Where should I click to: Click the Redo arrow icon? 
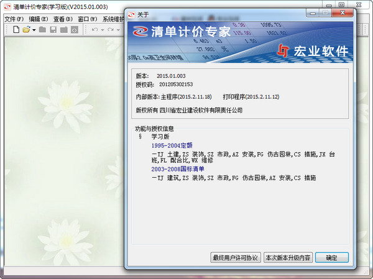(x=111, y=30)
